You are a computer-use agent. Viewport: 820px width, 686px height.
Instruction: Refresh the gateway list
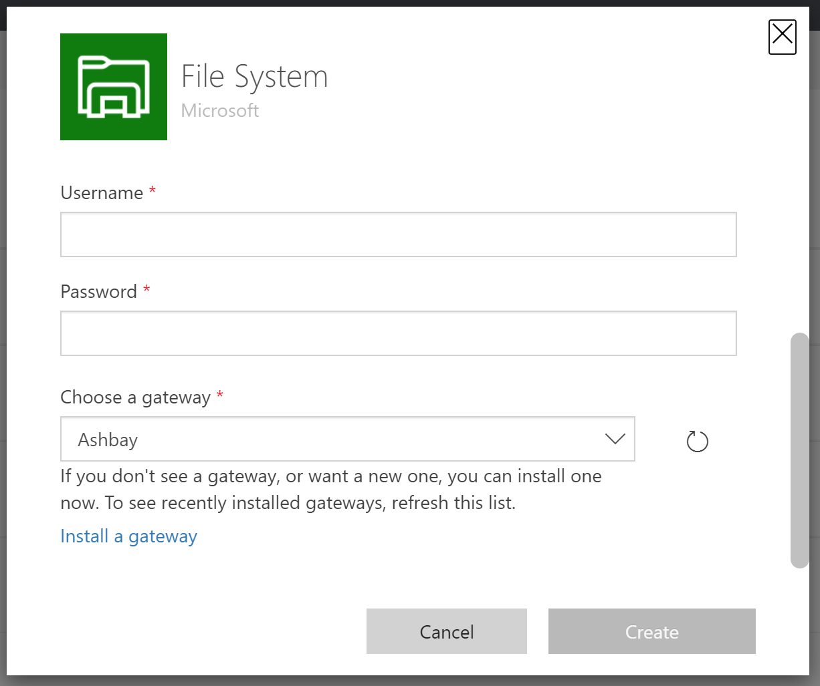(x=697, y=441)
